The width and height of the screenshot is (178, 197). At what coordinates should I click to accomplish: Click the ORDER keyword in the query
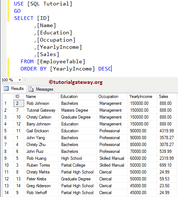click(x=28, y=69)
